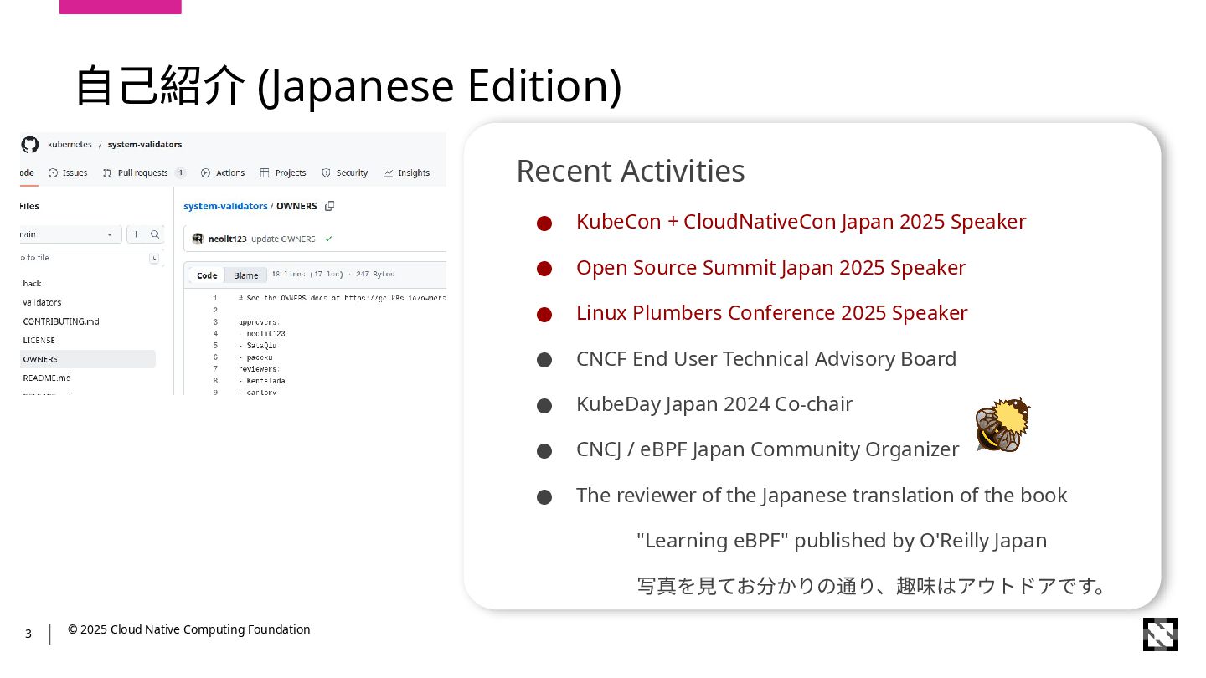Click KubeCon + CloudNativeCon Japan 2025 Speaker text

point(801,222)
